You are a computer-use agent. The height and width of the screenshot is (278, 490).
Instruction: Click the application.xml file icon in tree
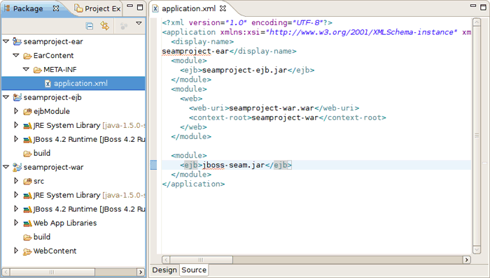click(x=48, y=84)
